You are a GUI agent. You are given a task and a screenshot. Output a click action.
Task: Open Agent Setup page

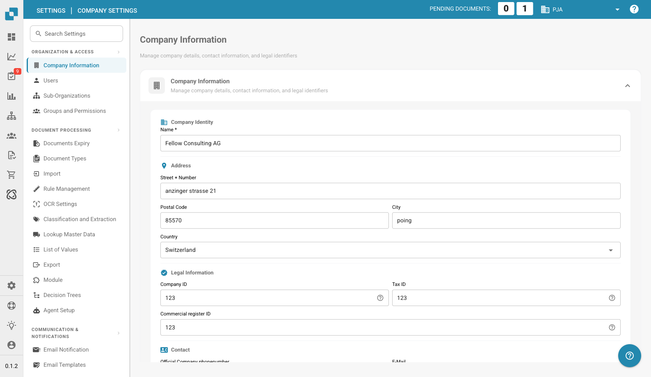77,310
